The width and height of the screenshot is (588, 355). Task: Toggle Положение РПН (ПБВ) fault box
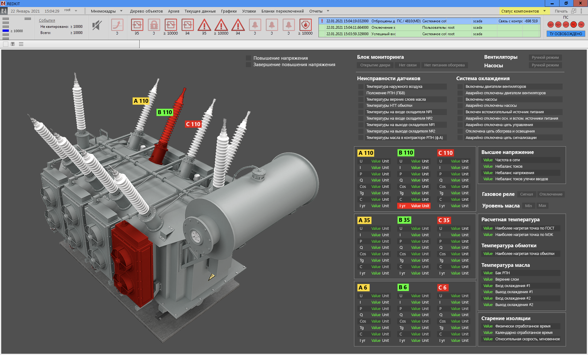[361, 93]
